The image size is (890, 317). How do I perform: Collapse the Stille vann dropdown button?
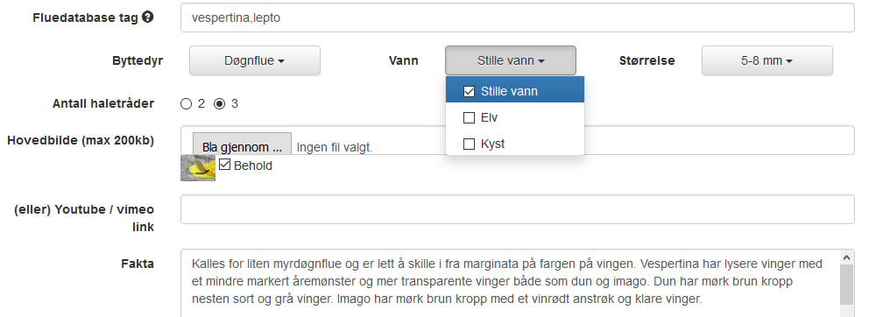click(x=511, y=60)
